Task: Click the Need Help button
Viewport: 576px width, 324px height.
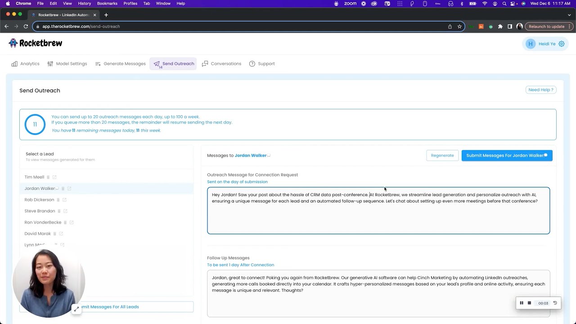Action: [541, 90]
